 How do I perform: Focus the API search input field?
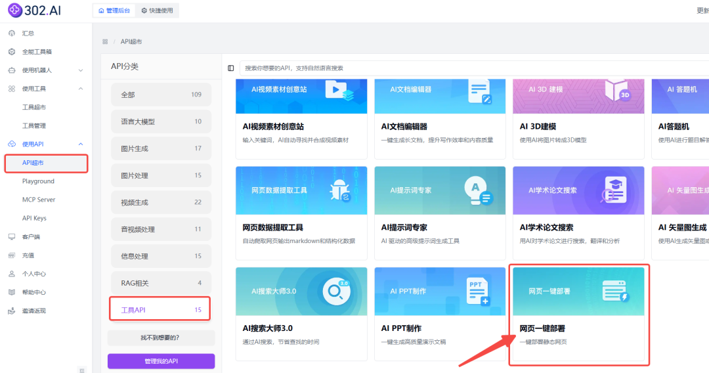tap(474, 68)
